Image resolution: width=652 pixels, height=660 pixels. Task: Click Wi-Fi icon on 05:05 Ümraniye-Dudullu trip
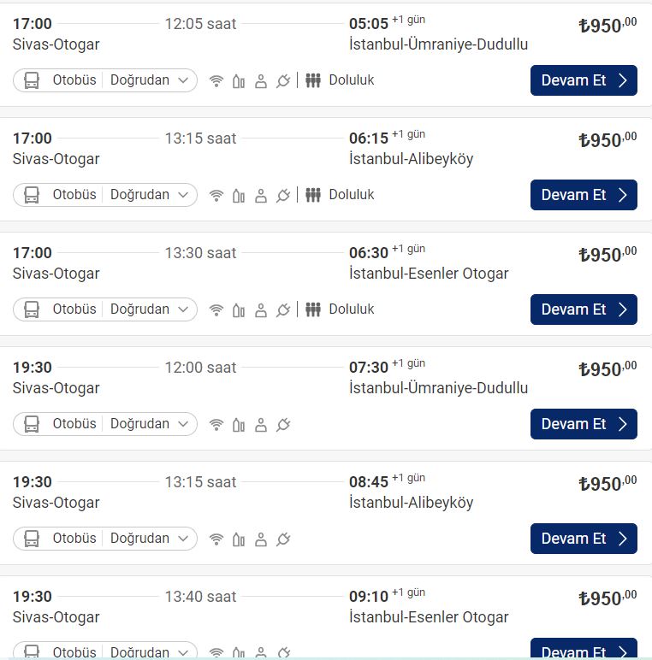click(216, 81)
